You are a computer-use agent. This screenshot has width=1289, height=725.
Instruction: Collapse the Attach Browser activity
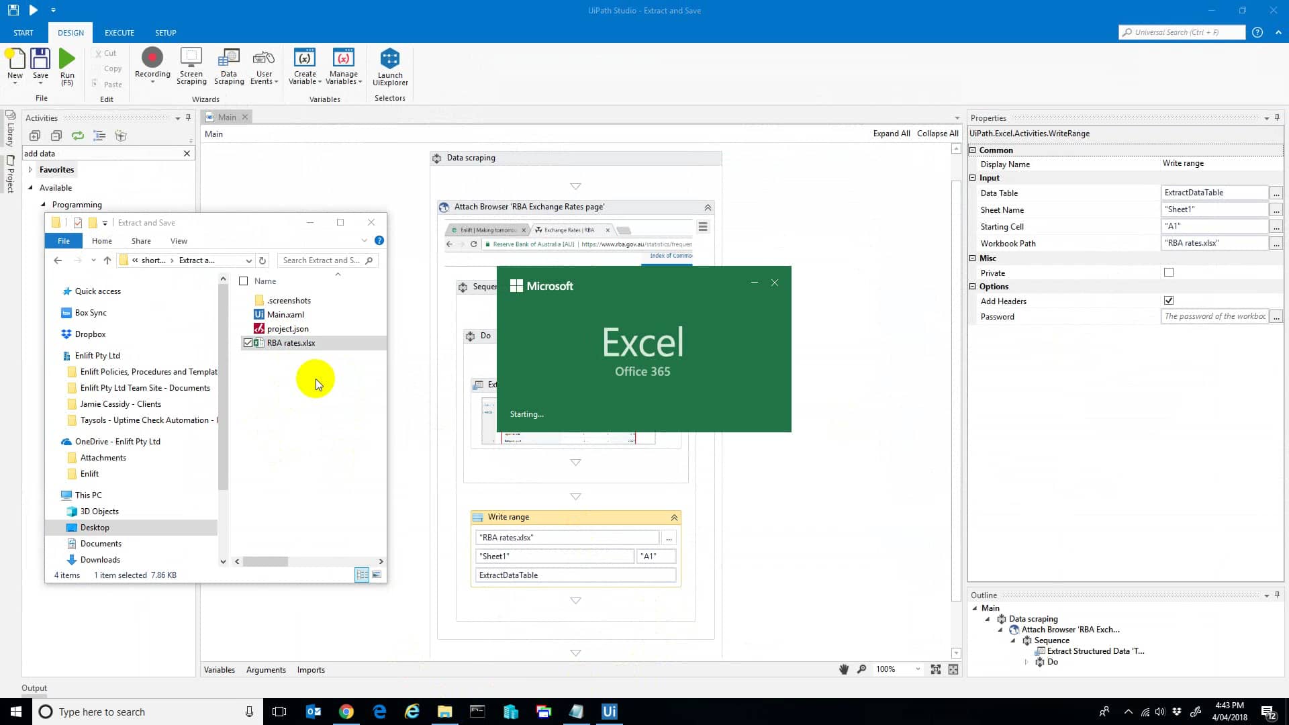(707, 207)
